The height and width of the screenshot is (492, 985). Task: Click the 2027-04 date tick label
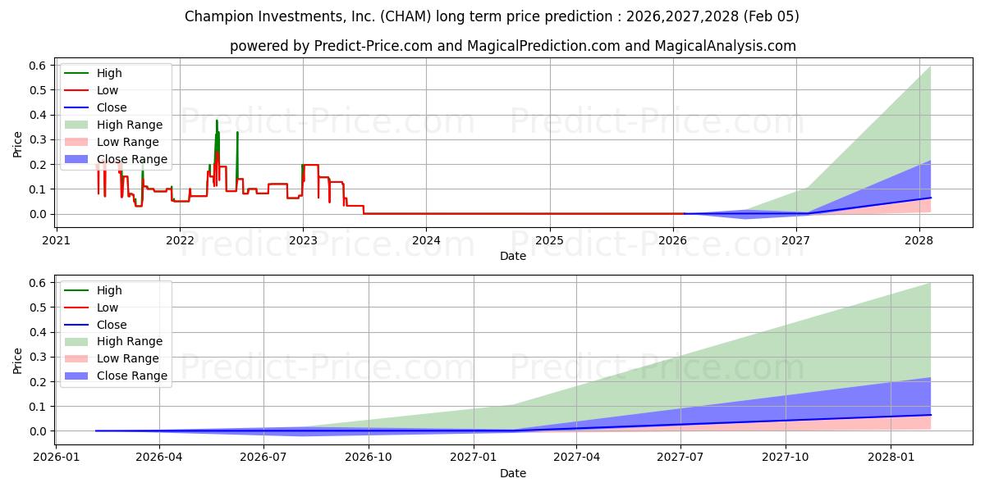577,457
